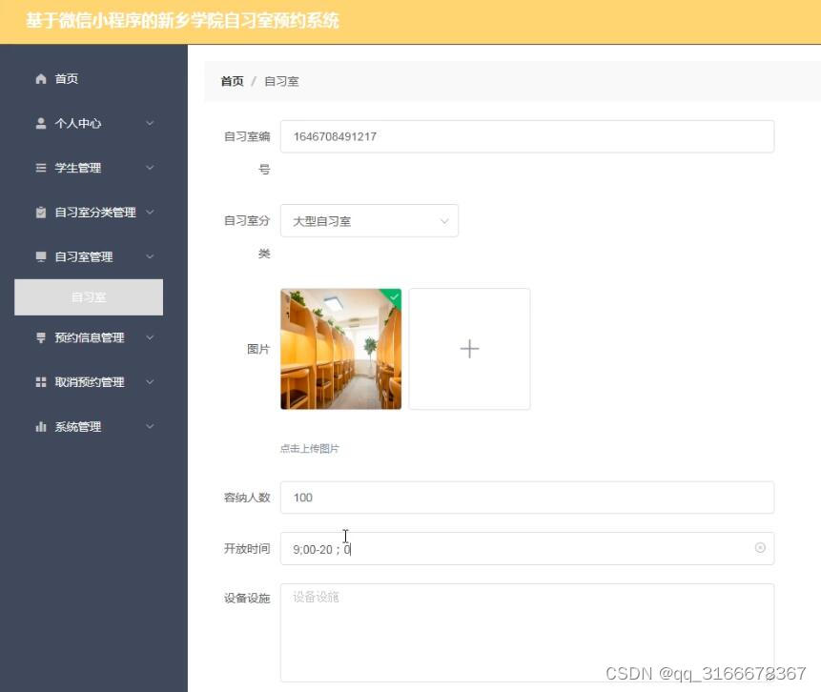Click the home icon beside 首页
This screenshot has width=821, height=692.
click(x=40, y=78)
